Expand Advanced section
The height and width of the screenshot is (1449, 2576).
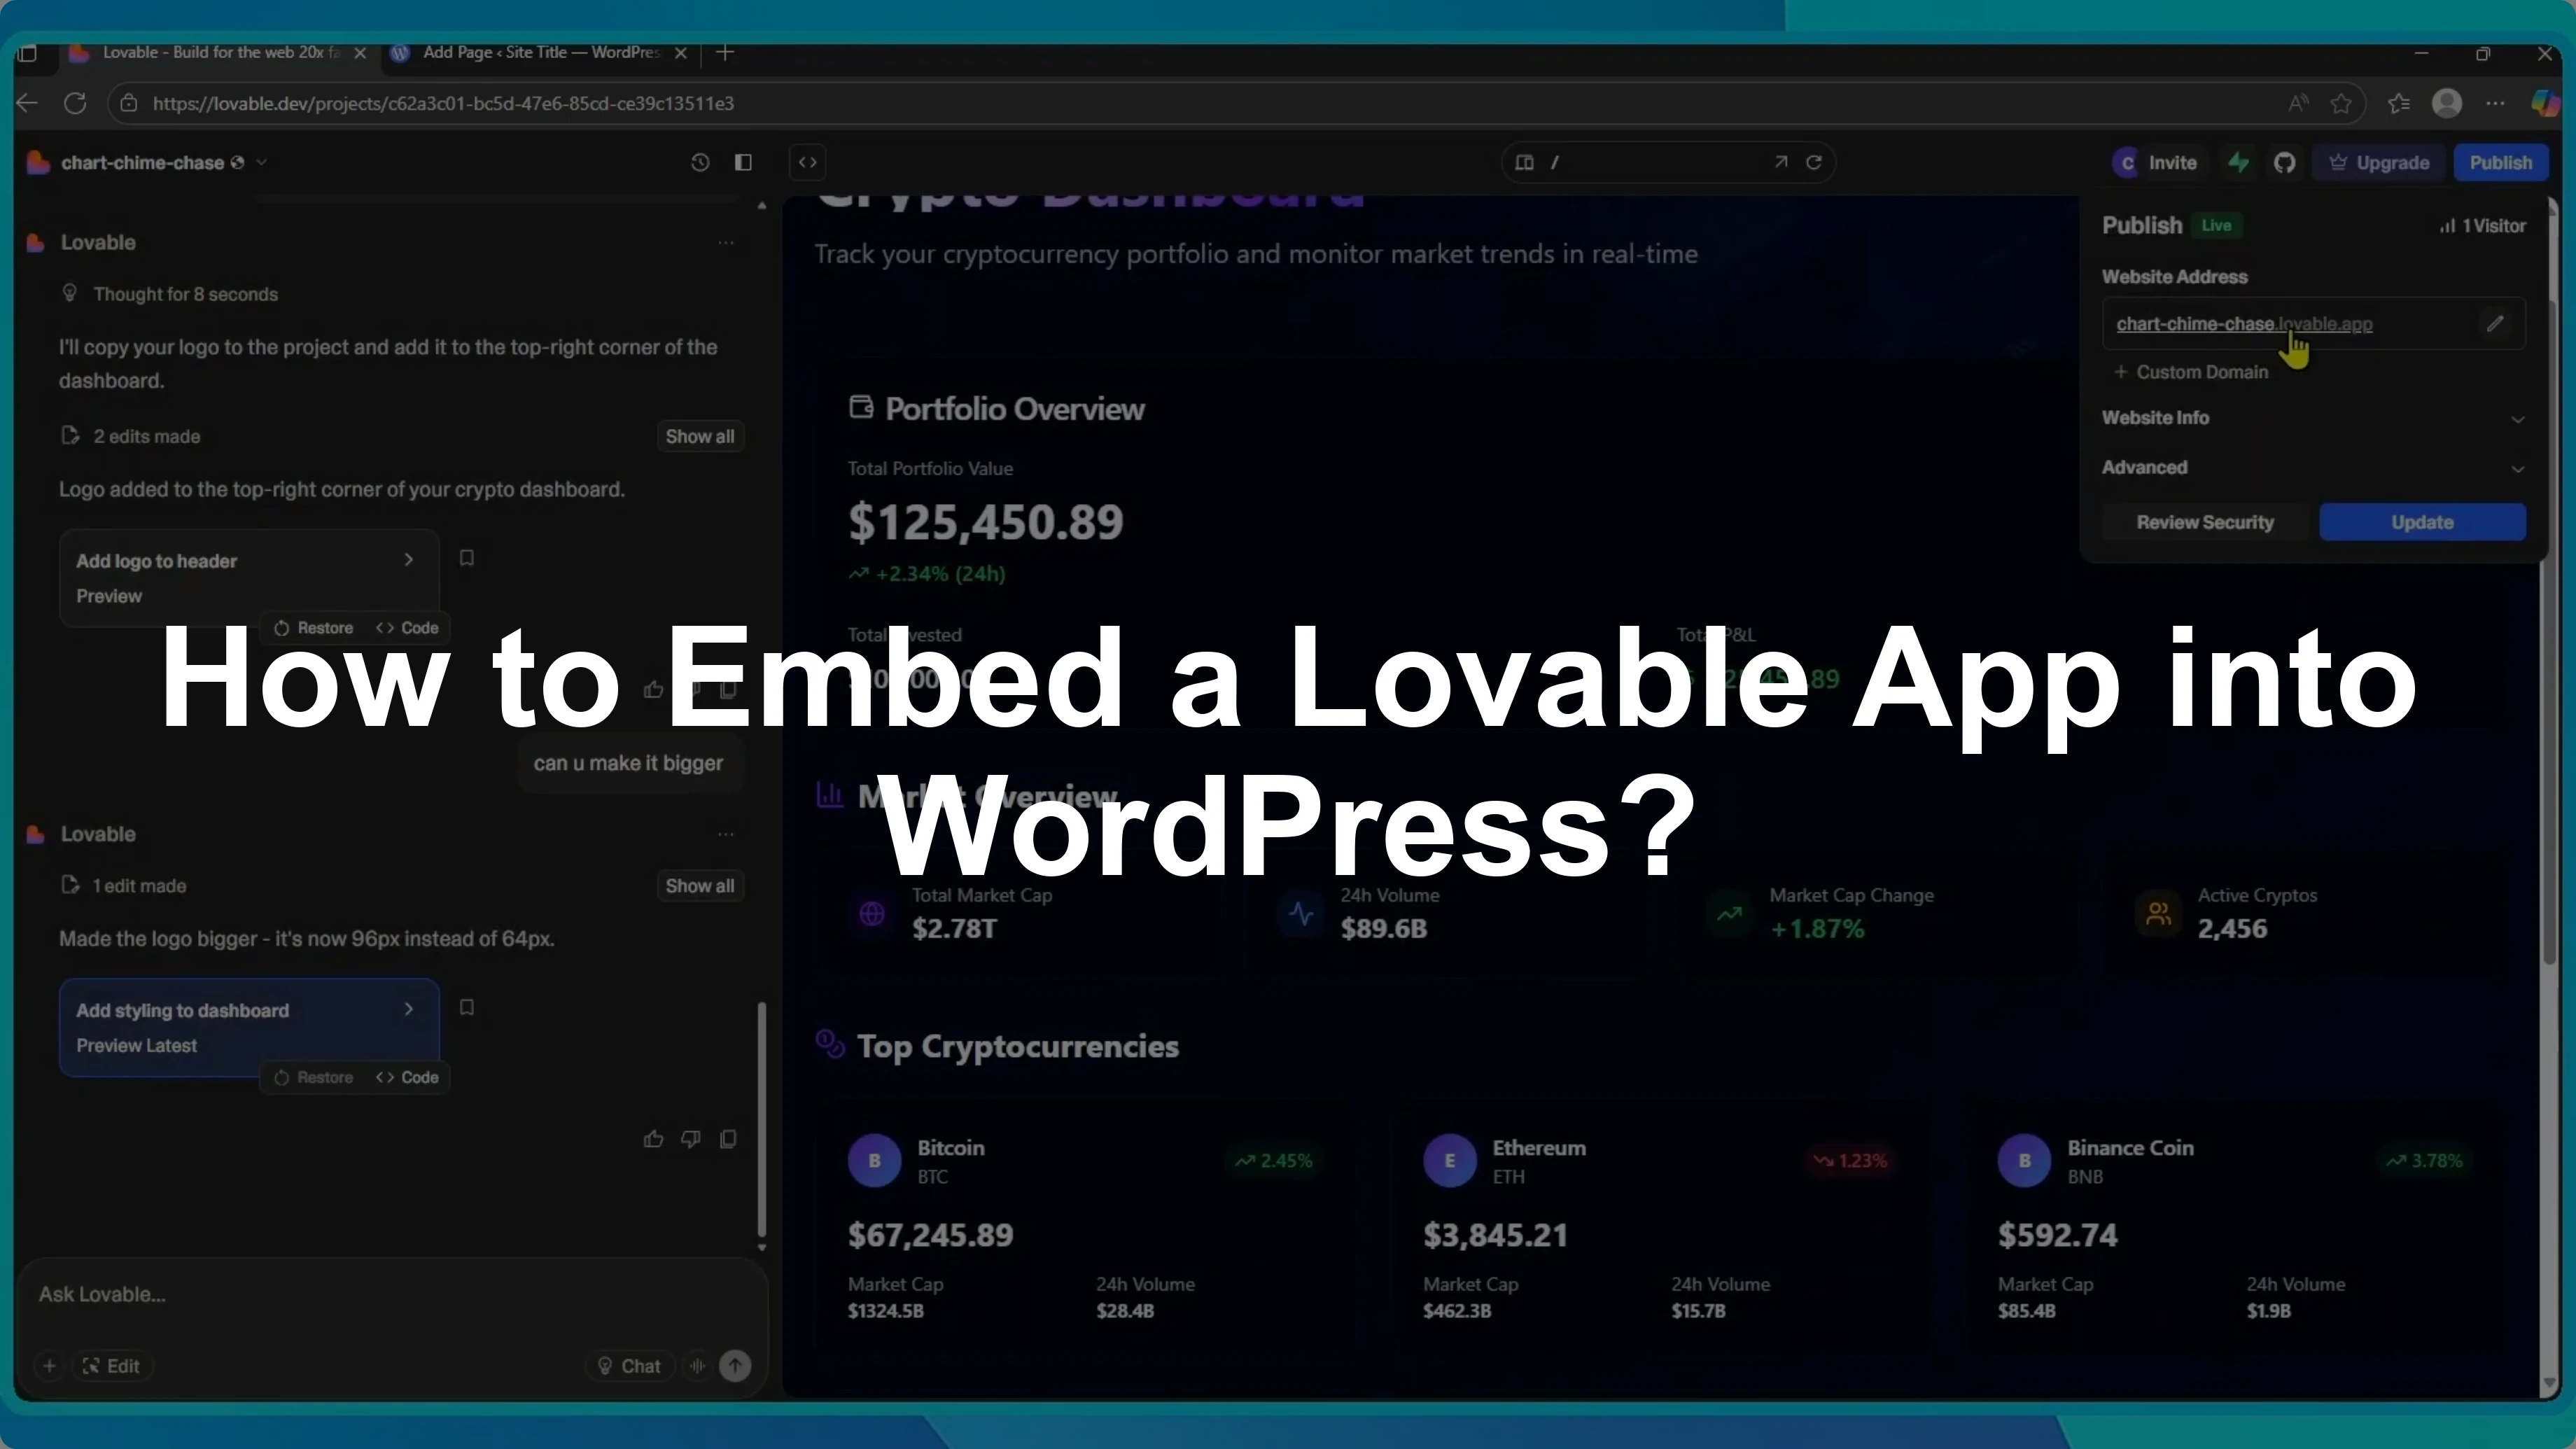2313,467
